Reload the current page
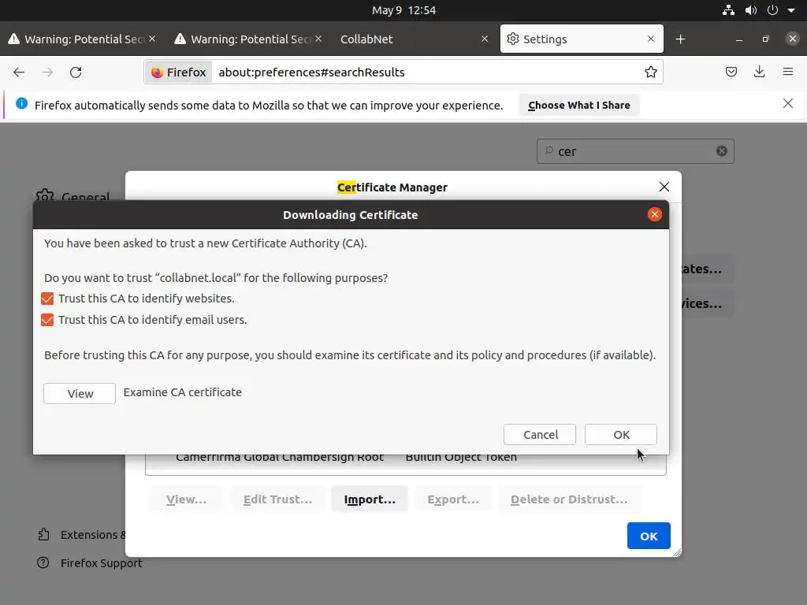This screenshot has height=605, width=807. pyautogui.click(x=76, y=72)
